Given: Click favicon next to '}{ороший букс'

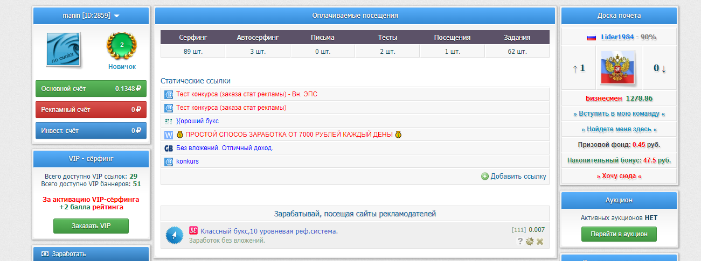Looking at the screenshot, I should (168, 121).
